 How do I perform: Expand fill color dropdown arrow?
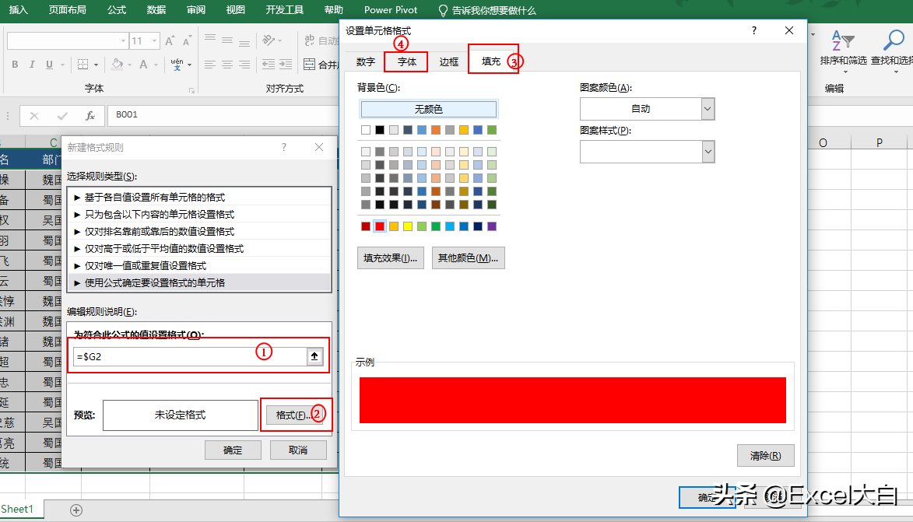pyautogui.click(x=129, y=65)
